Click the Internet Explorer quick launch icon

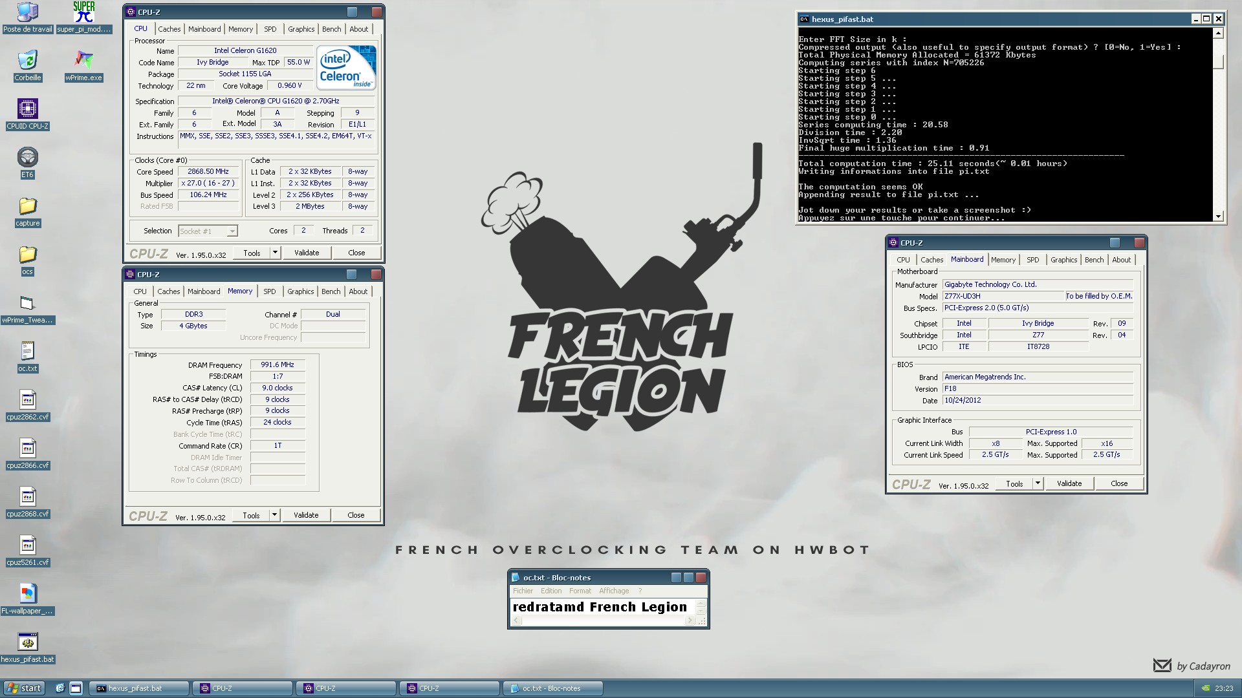[x=60, y=688]
